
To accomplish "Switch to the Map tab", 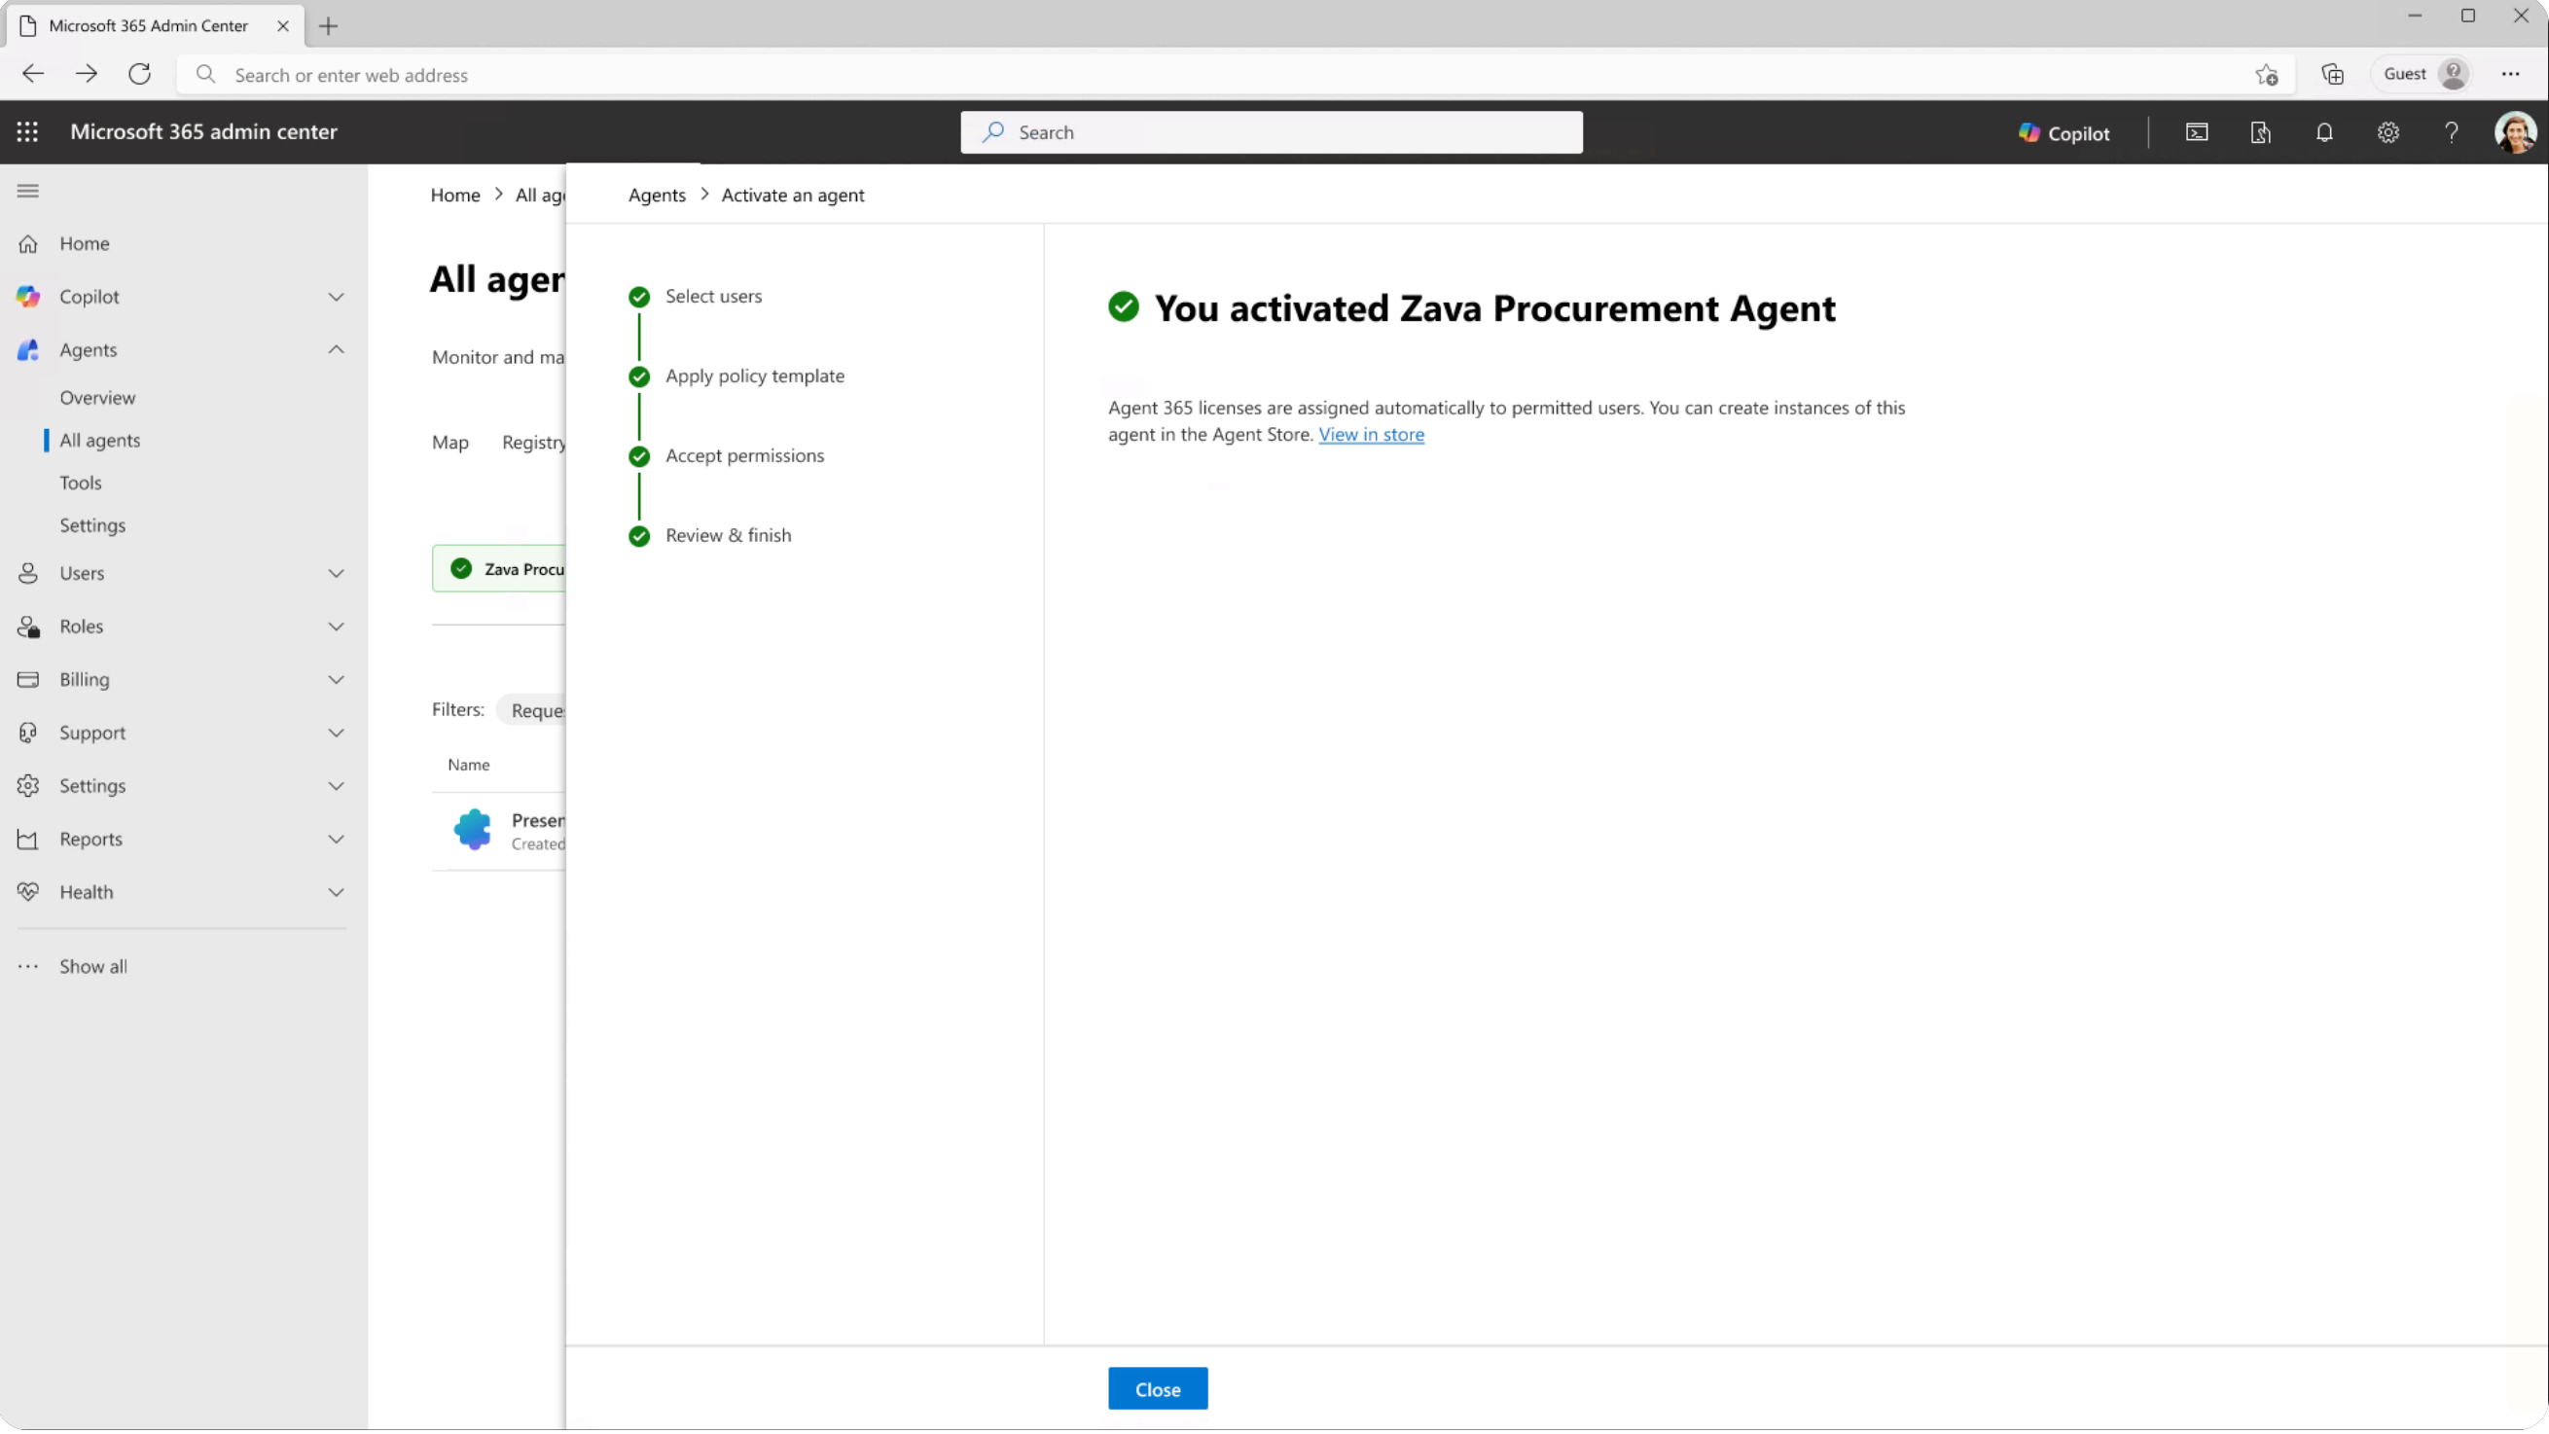I will click(450, 443).
